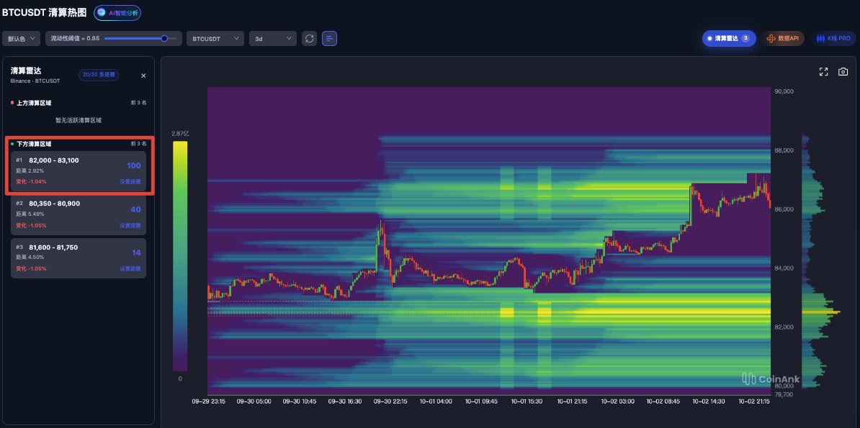This screenshot has height=428, width=860.
Task: Click the score 14 on the third zone card
Action: point(137,252)
